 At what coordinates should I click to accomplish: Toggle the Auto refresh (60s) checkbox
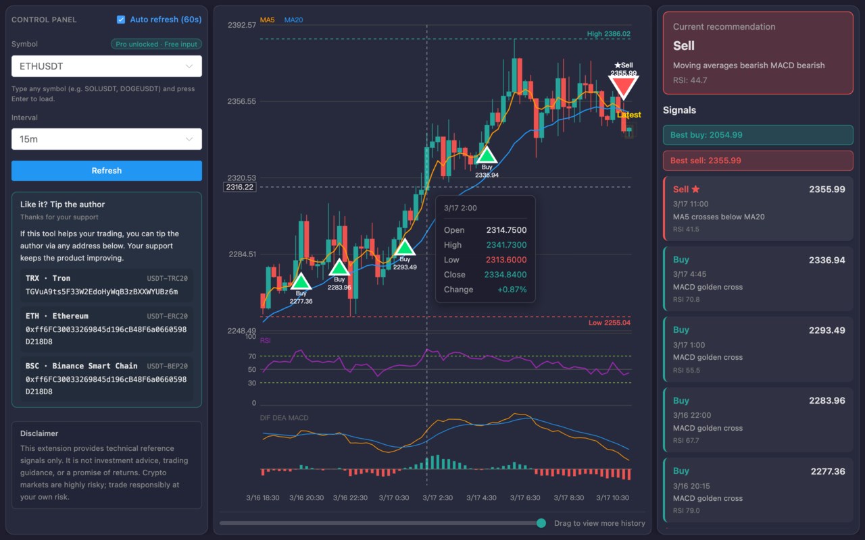pyautogui.click(x=121, y=20)
